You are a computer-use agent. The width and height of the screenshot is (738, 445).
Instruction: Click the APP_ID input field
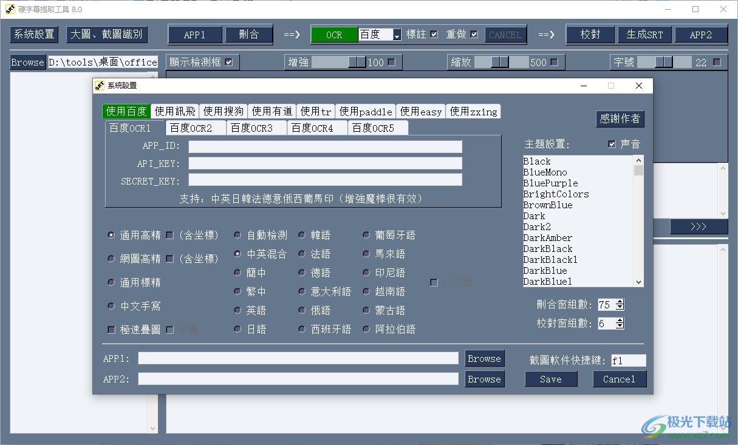[325, 146]
